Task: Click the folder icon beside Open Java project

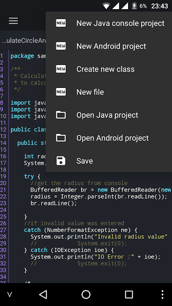Action: pyautogui.click(x=61, y=115)
